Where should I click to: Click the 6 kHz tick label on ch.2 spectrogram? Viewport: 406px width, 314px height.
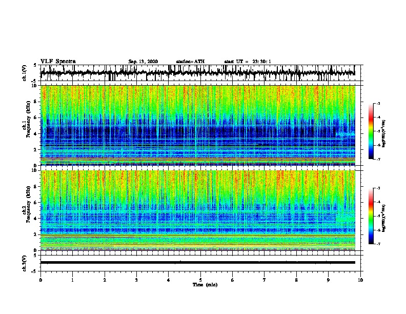point(36,202)
